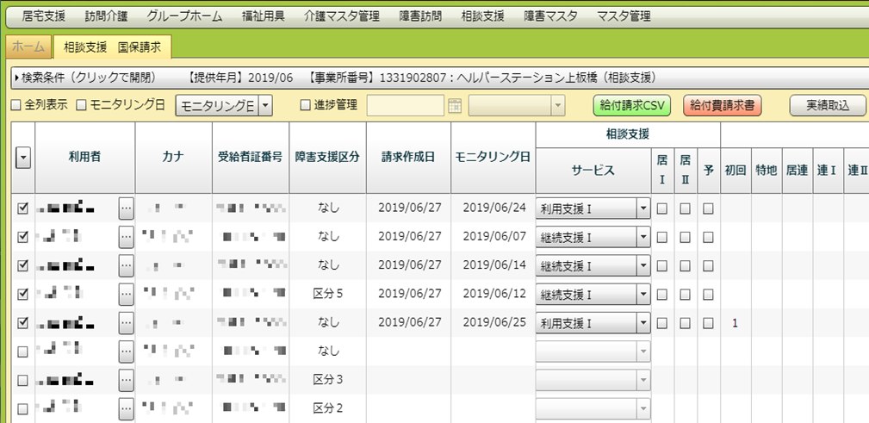
Task: Click the 給付請求CSV button
Action: pyautogui.click(x=632, y=105)
